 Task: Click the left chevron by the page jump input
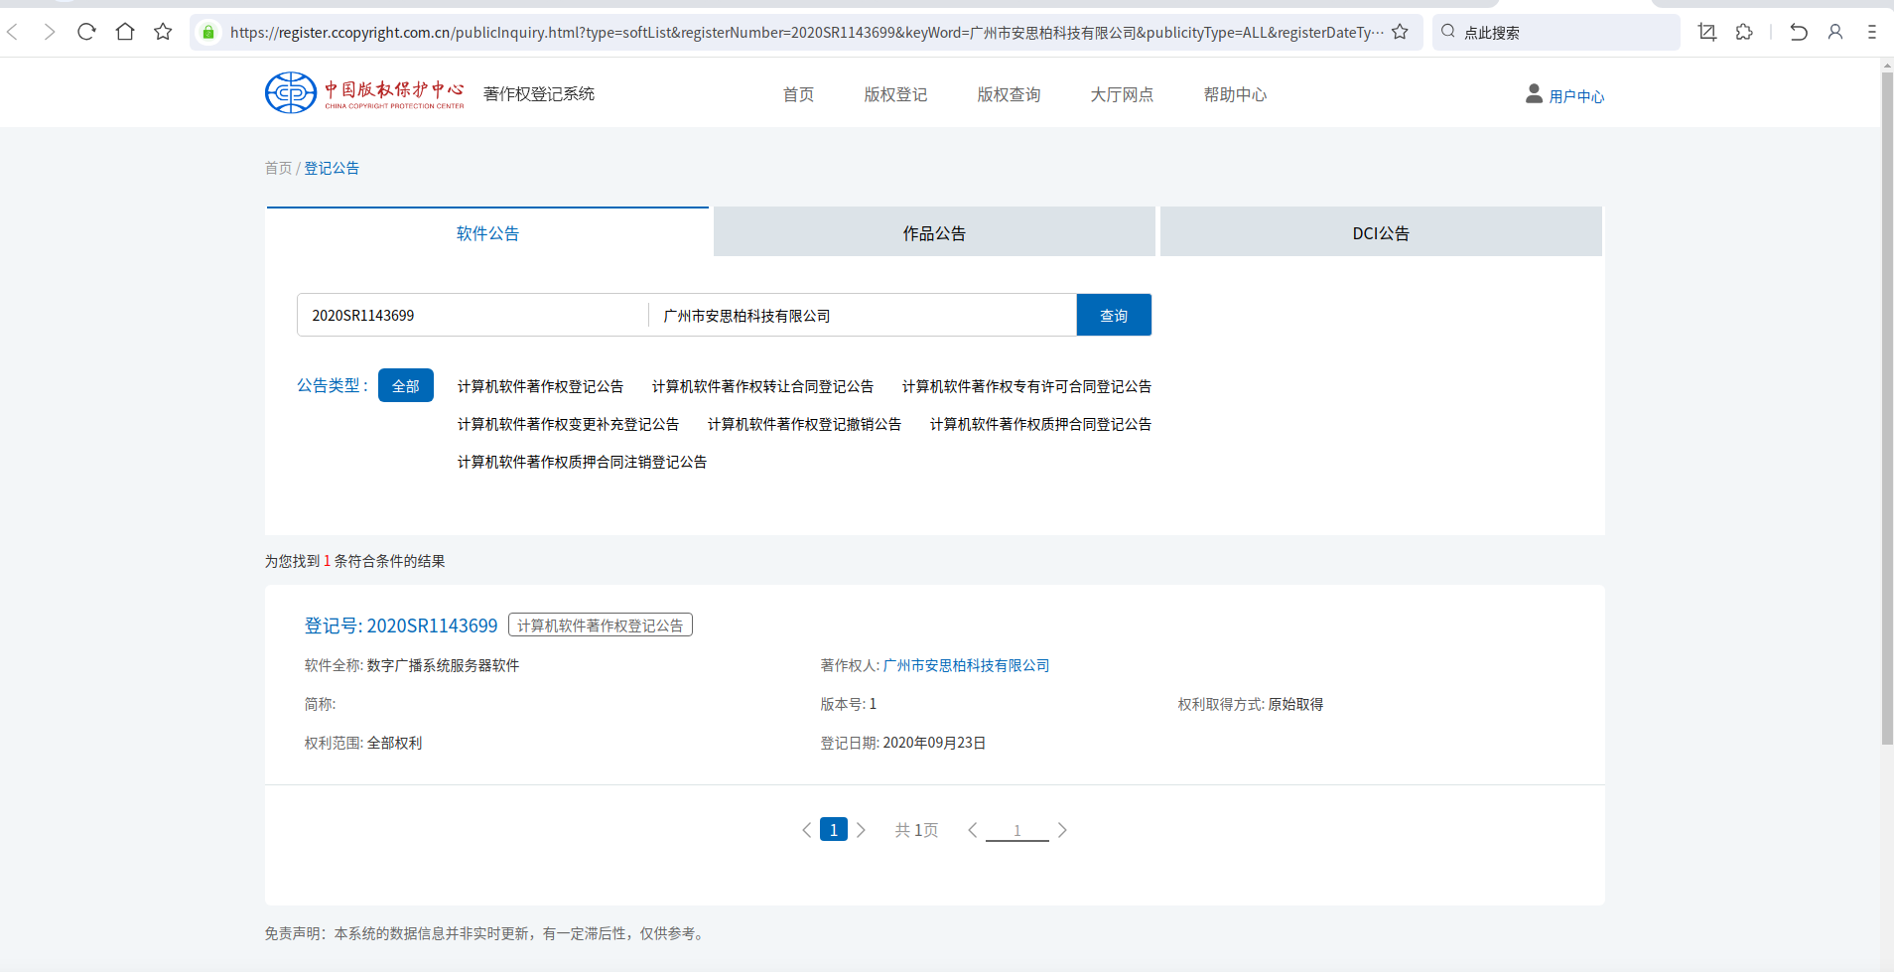click(973, 830)
